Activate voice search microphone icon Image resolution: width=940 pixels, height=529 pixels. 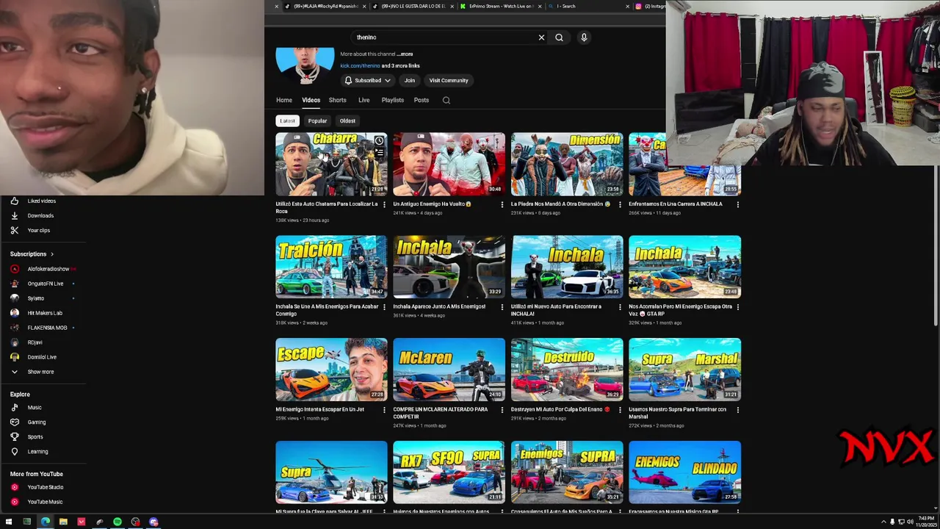click(584, 37)
